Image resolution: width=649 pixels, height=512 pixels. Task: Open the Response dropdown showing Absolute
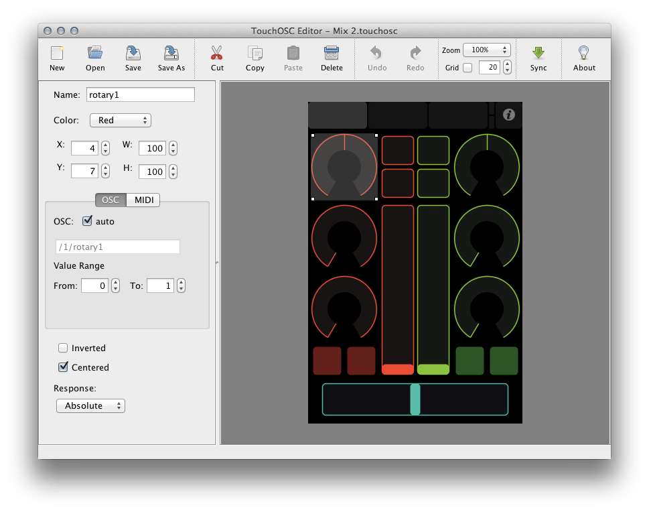[90, 405]
